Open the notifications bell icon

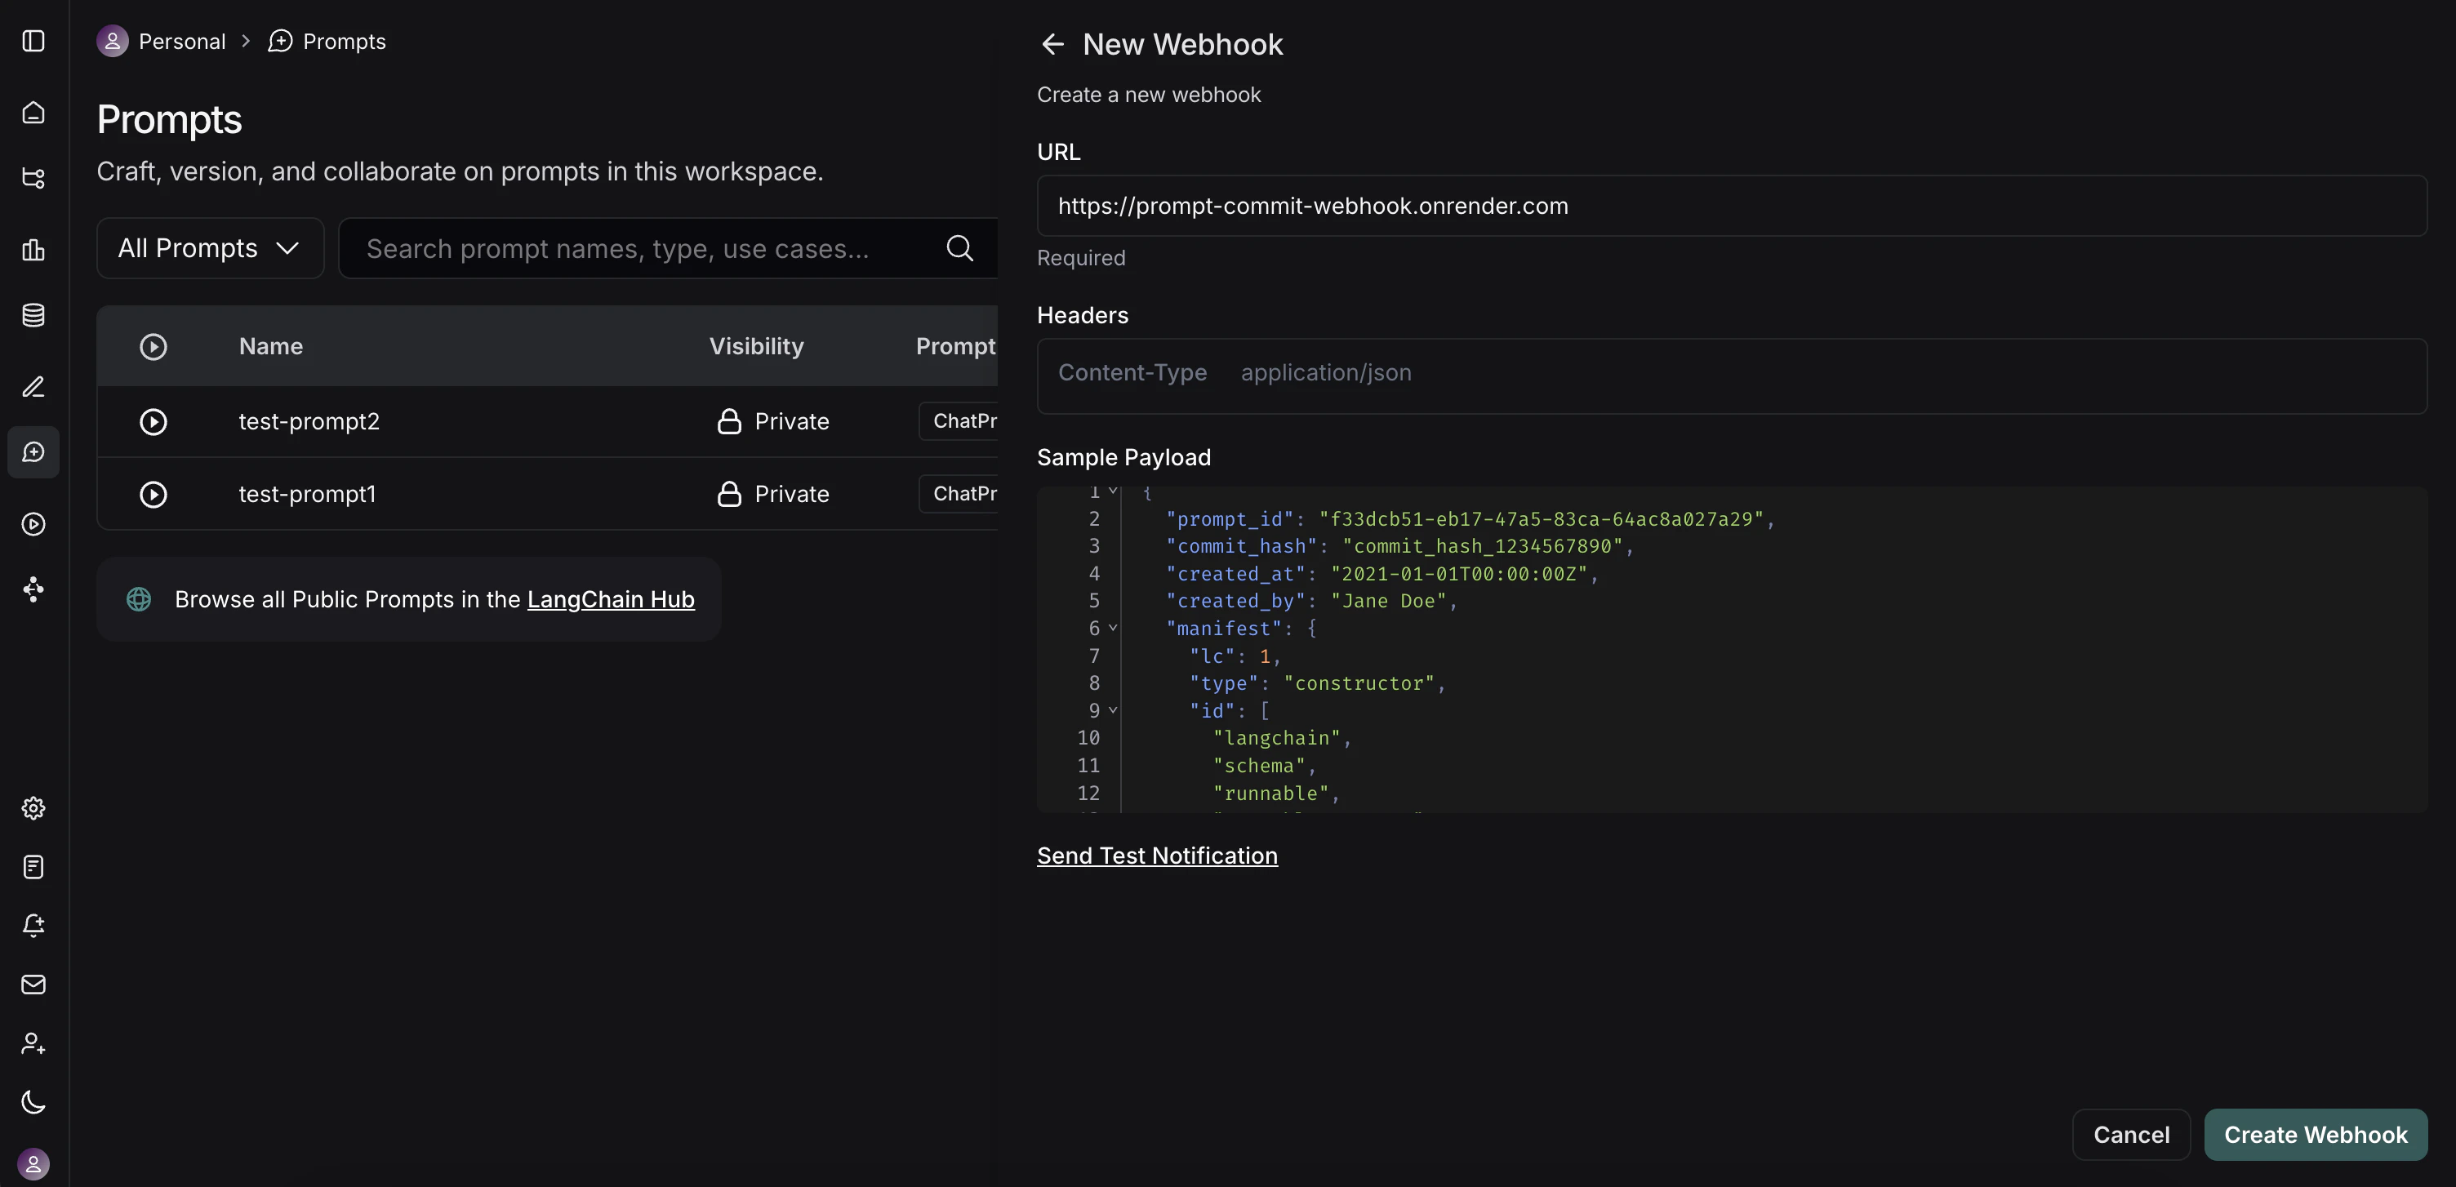(x=34, y=926)
